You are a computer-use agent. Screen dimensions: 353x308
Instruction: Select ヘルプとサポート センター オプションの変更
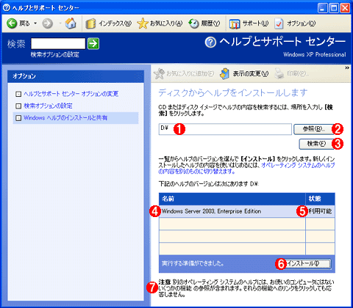pos(71,94)
